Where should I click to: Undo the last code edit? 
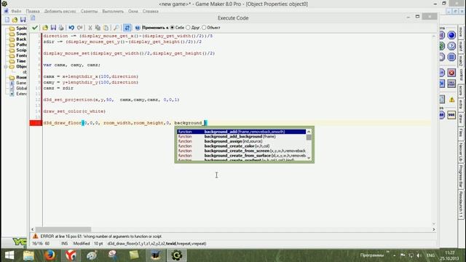[x=71, y=28]
